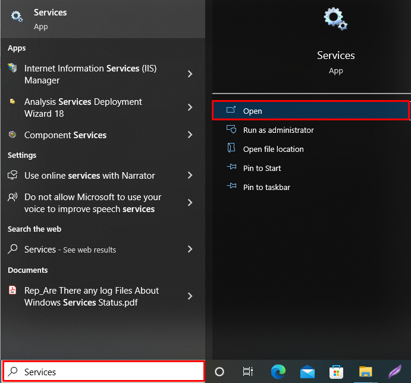Expand speech services setting result arrow
The width and height of the screenshot is (411, 383).
click(190, 203)
